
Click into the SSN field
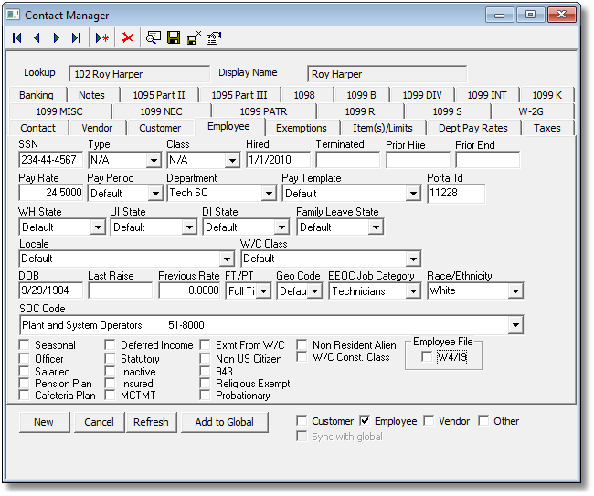50,160
